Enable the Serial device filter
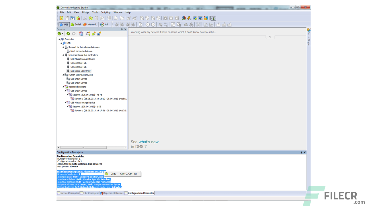 [75, 24]
